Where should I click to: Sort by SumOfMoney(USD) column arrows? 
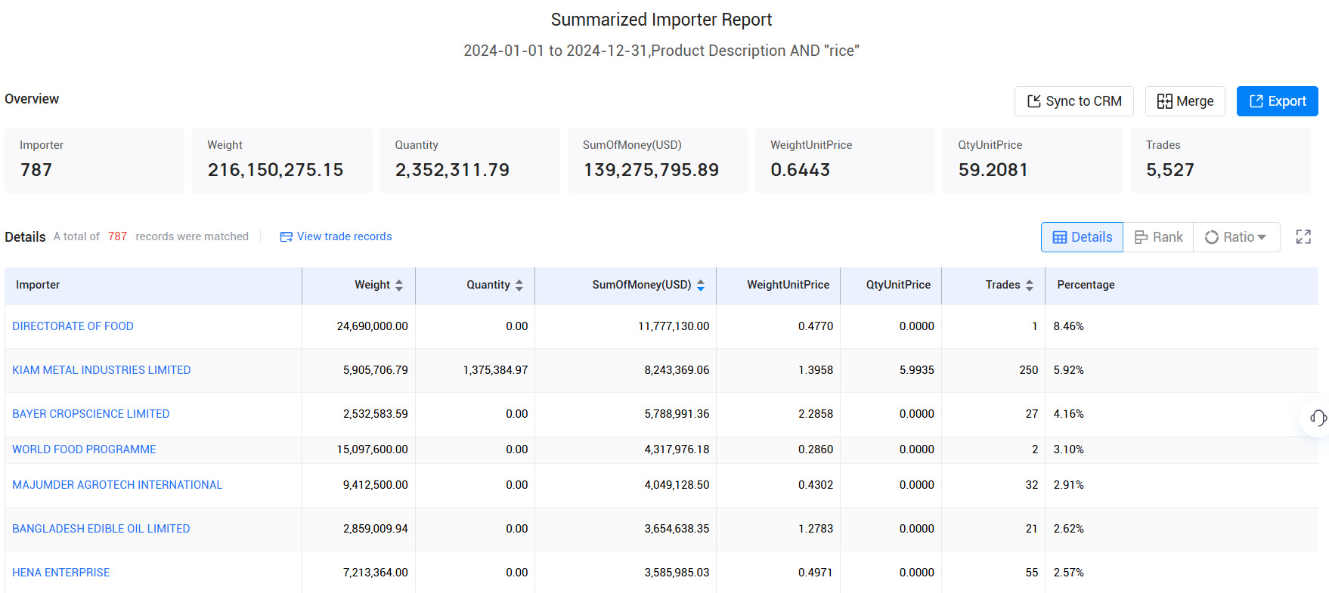[701, 286]
